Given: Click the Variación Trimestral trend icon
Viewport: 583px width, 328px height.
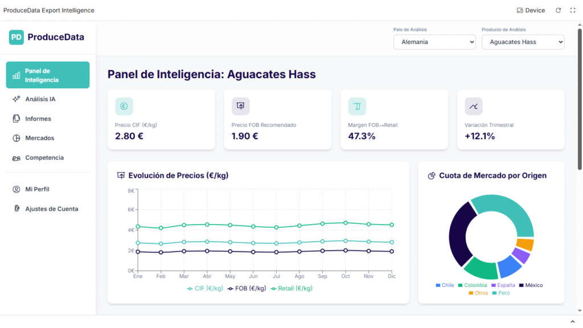Looking at the screenshot, I should coord(473,106).
